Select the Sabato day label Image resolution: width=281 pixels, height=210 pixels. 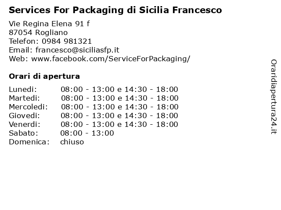[x=23, y=133]
